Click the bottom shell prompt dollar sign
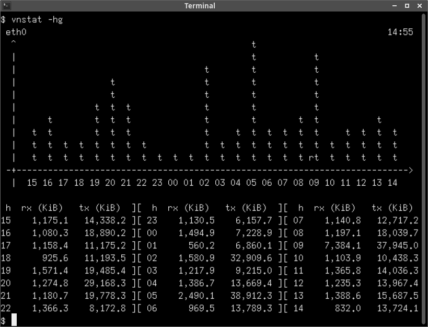428x327 pixels. (4, 320)
